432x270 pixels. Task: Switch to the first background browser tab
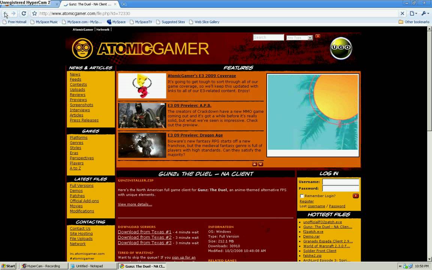(x=30, y=4)
